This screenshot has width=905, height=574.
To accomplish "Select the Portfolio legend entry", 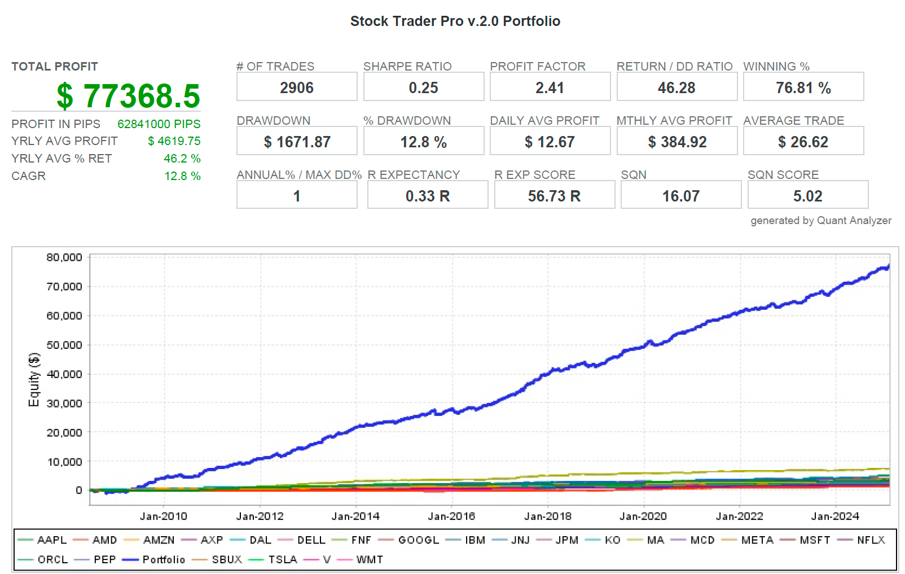I will click(154, 559).
